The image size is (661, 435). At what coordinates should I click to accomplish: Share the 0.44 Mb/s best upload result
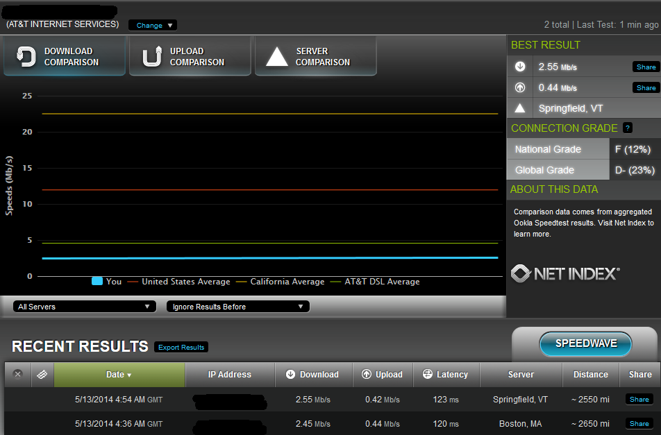[646, 87]
